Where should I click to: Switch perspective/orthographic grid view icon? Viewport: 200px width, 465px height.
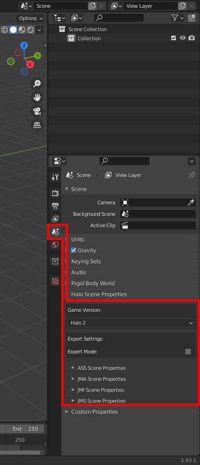point(37,125)
